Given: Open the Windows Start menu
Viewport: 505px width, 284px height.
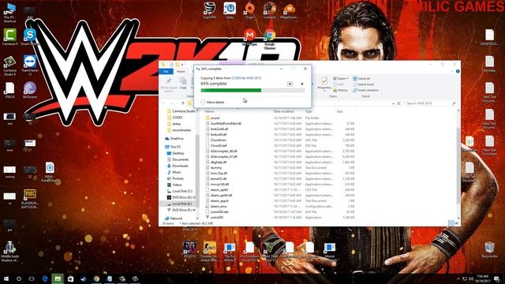Looking at the screenshot, I should 6,278.
